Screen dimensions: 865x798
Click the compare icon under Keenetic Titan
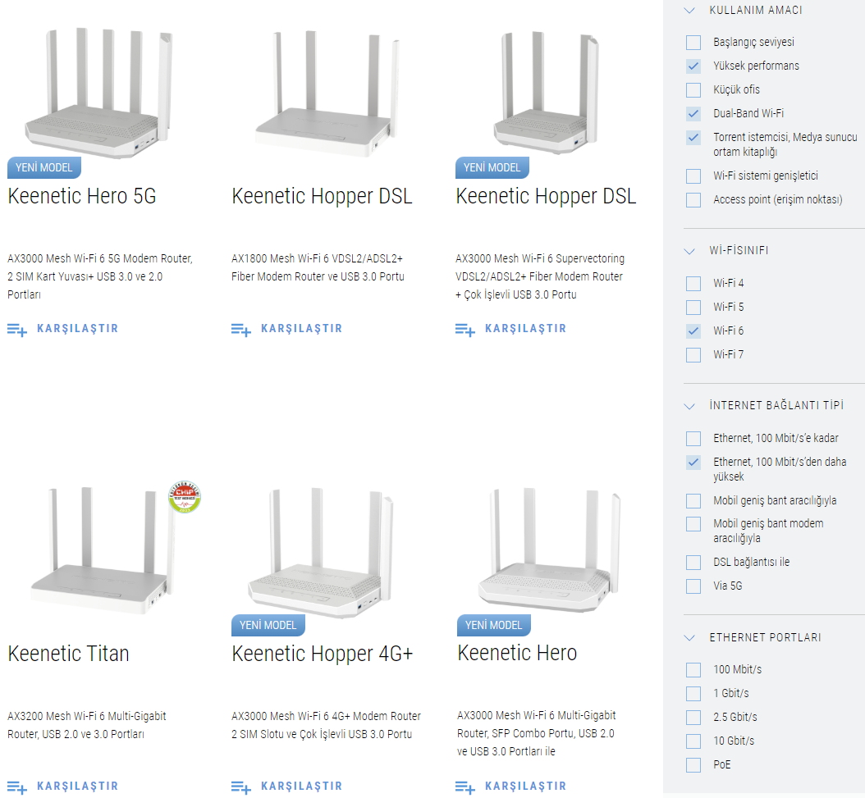[17, 787]
